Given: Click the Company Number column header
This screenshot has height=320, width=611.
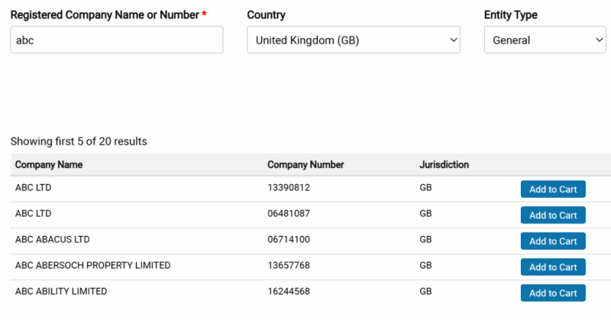Looking at the screenshot, I should (x=305, y=164).
